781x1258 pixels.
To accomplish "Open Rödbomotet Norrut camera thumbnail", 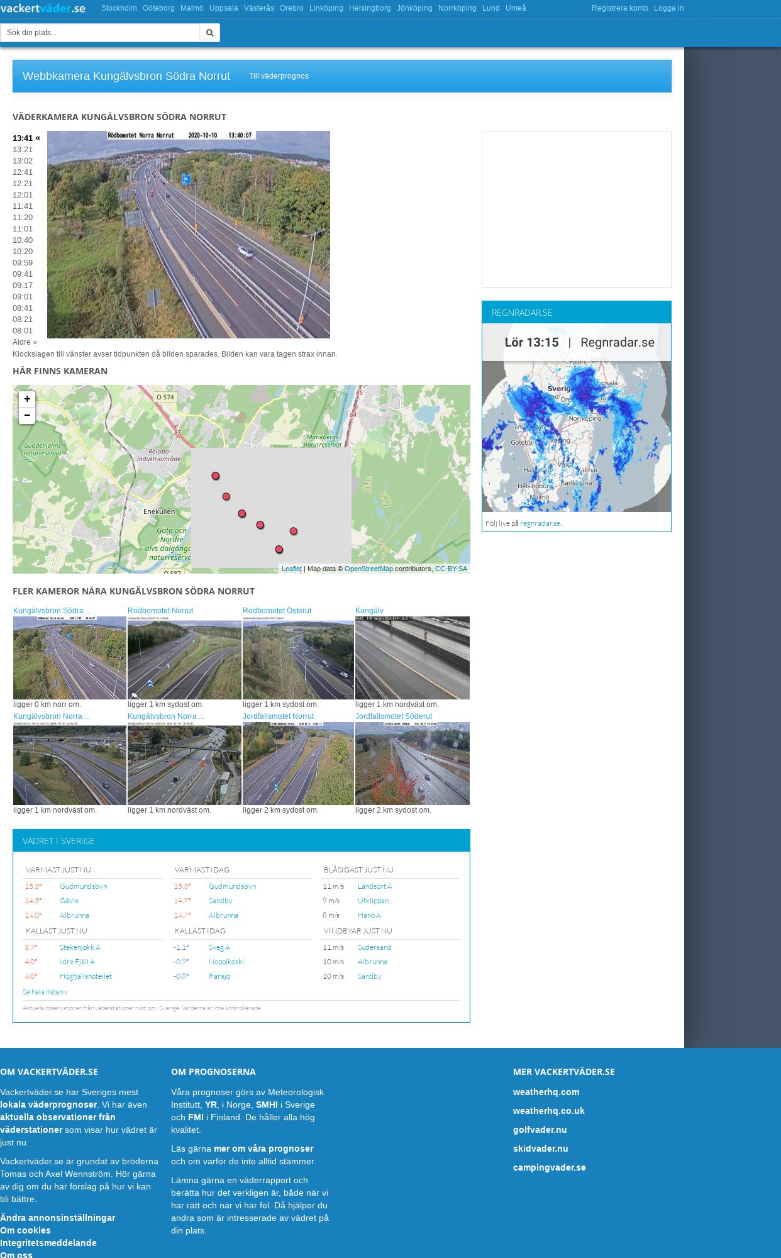I will tap(184, 658).
